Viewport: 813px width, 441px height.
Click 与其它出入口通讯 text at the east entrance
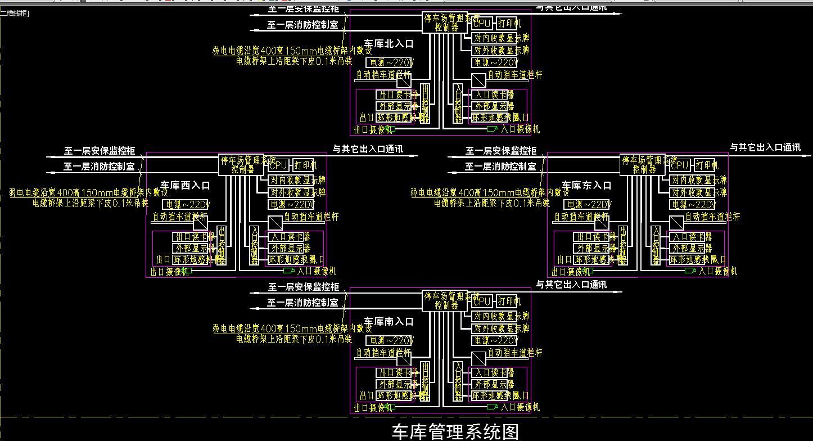click(765, 147)
